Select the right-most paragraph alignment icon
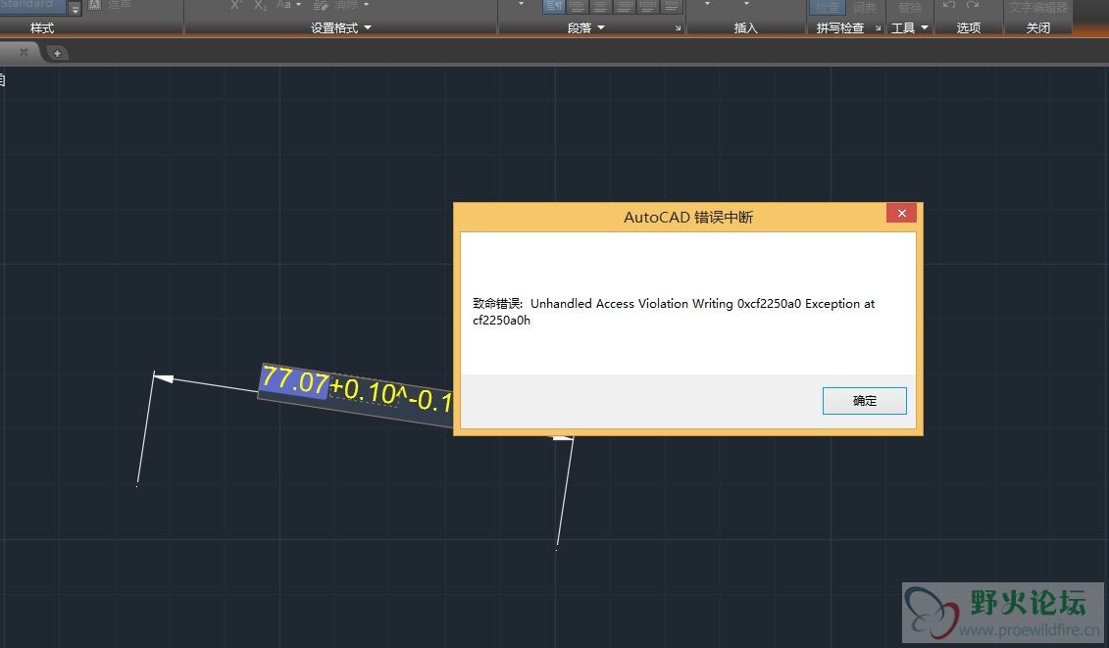 (x=672, y=6)
